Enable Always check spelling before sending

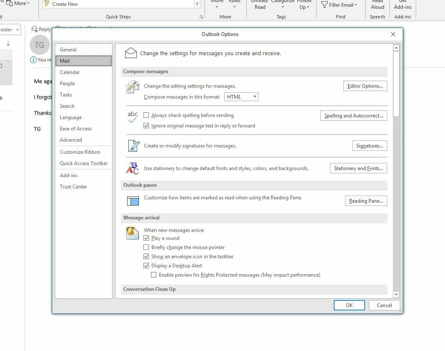(x=146, y=115)
